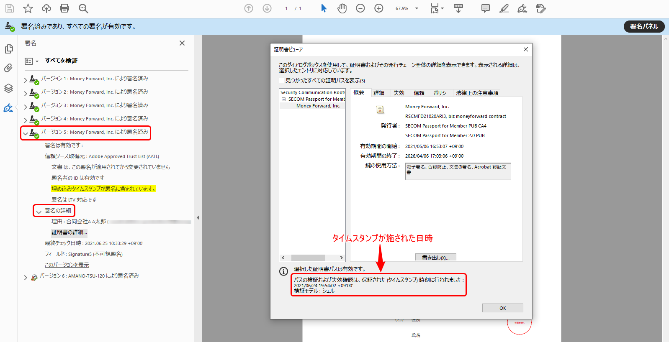This screenshot has width=669, height=342.
Task: Open the Signatures sidebar icon
Action: (8, 108)
